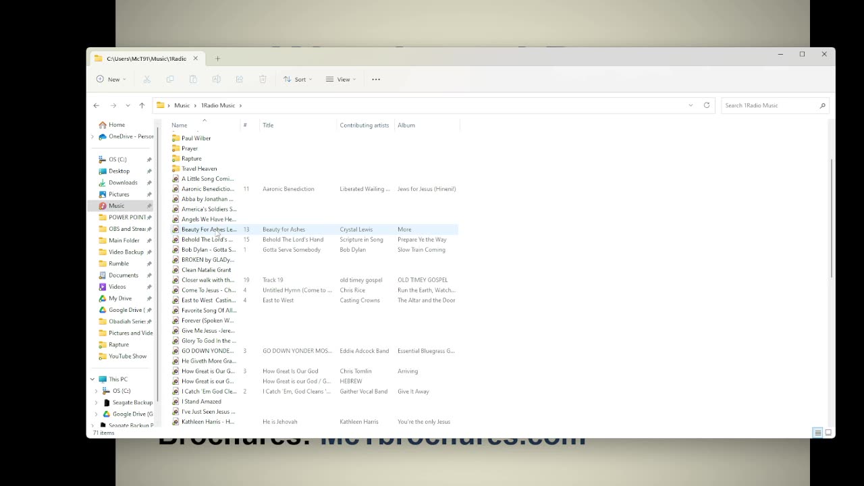Click the Share icon in toolbar
The height and width of the screenshot is (486, 864).
point(240,79)
